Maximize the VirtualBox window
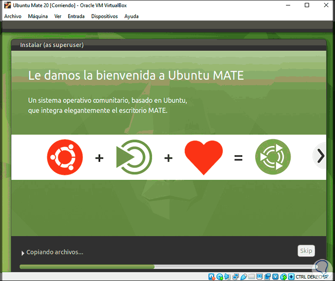Image resolution: width=335 pixels, height=281 pixels. pos(307,5)
